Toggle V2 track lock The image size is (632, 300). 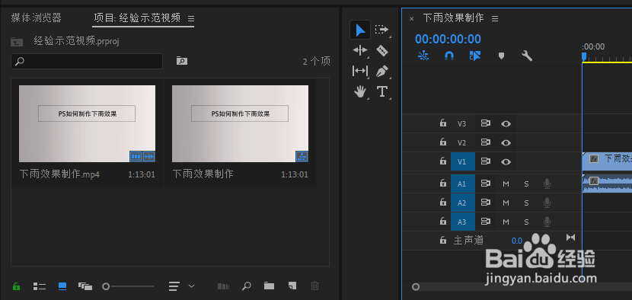[443, 142]
